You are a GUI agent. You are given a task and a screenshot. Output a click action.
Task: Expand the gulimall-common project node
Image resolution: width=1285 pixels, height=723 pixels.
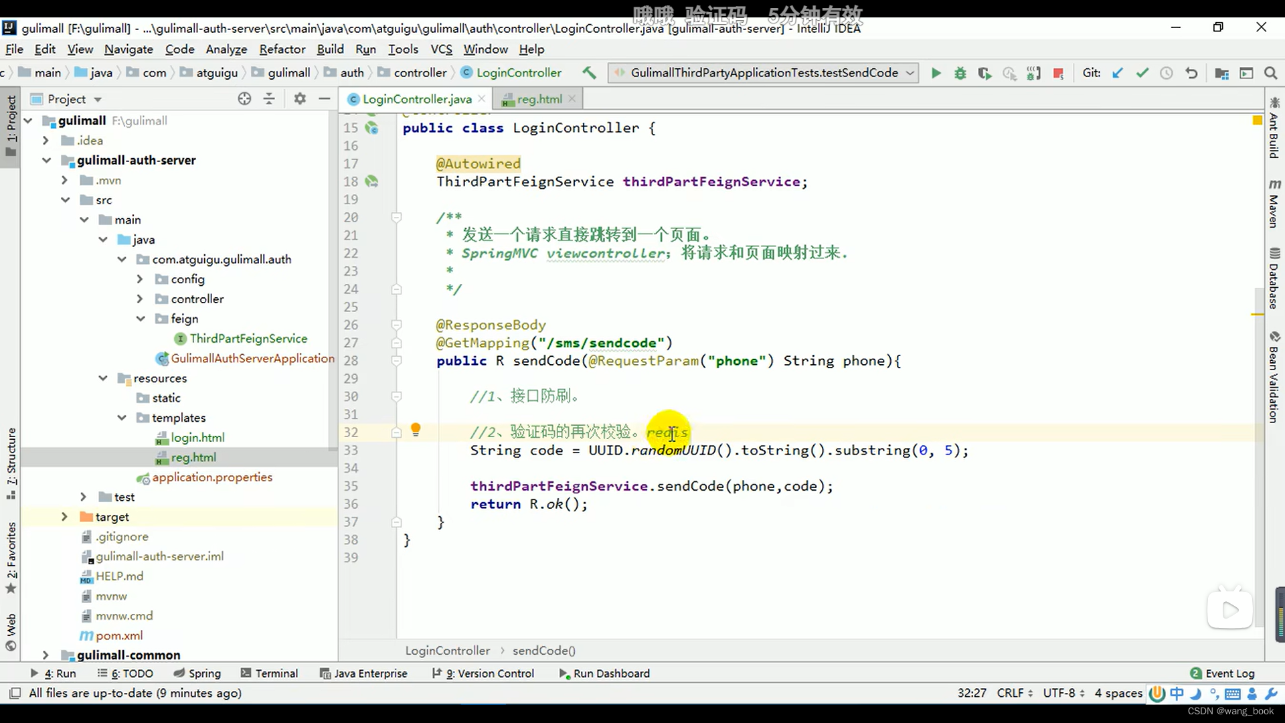click(x=46, y=655)
